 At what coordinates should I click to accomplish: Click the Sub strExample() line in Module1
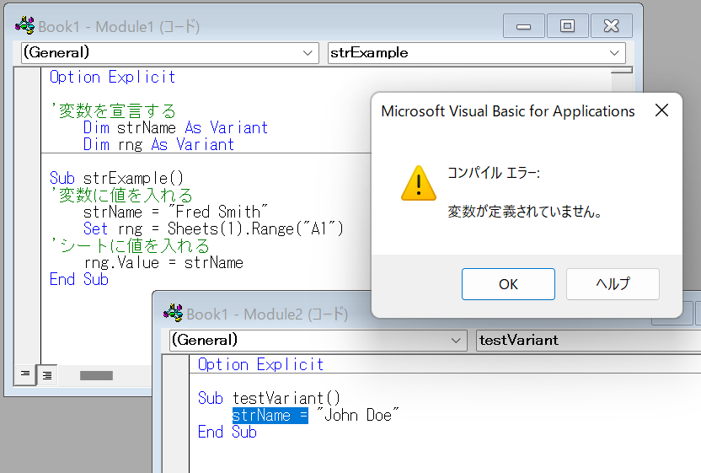116,178
